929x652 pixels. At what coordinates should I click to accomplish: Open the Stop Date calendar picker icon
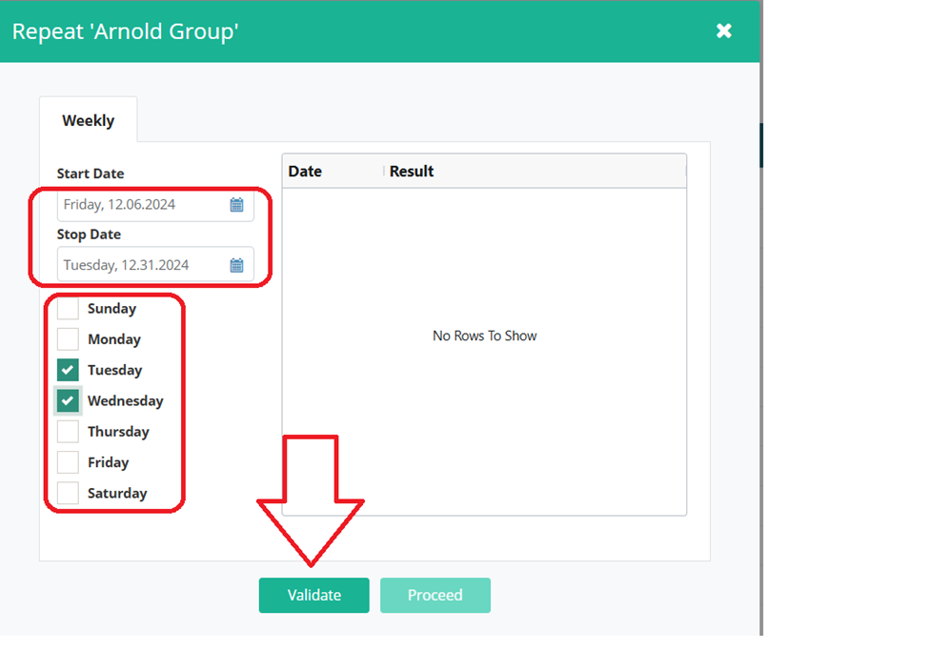click(236, 266)
